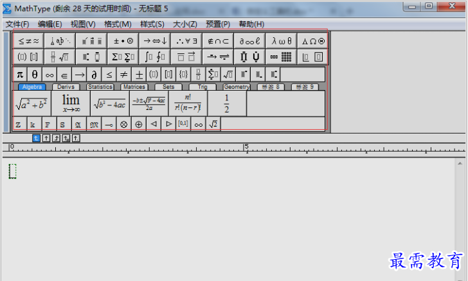Image resolution: width=468 pixels, height=281 pixels.
Task: Insert the one-half fraction expression
Action: (x=226, y=104)
